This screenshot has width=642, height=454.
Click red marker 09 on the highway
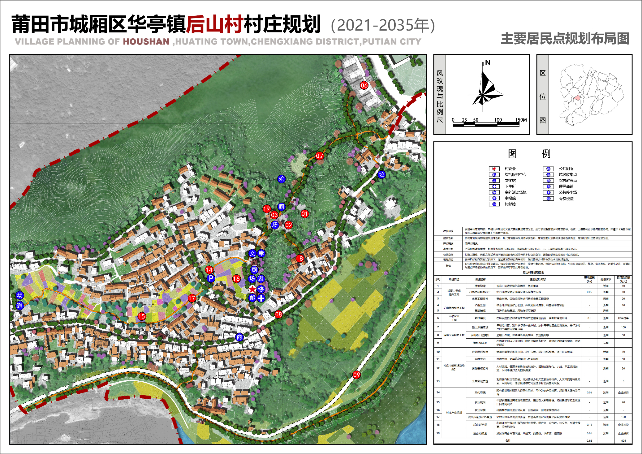click(x=357, y=375)
